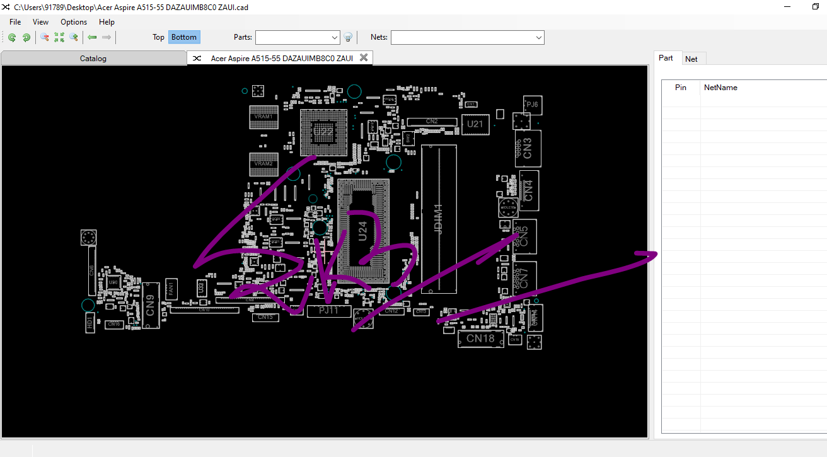Select the CN7 connector on the board
827x457 pixels.
click(x=524, y=279)
